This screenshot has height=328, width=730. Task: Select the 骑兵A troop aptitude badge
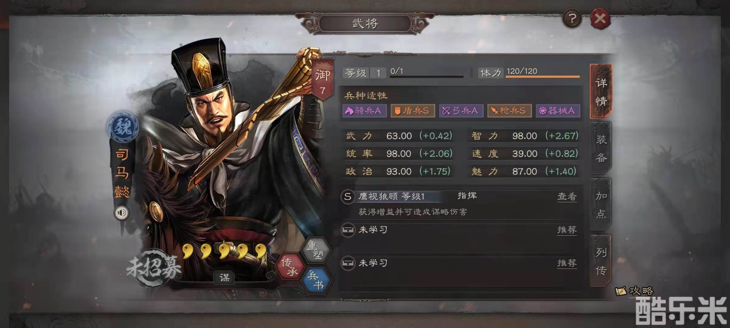(x=364, y=111)
